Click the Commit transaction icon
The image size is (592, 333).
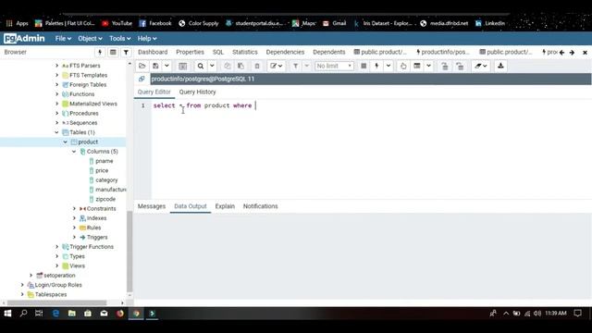tap(445, 66)
